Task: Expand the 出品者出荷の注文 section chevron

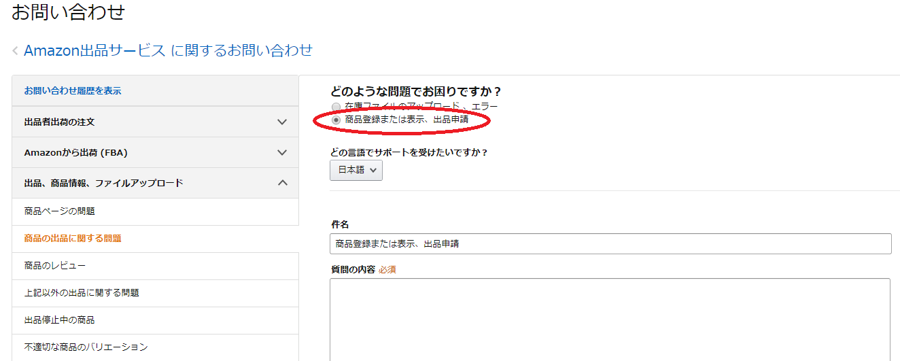Action: 283,122
